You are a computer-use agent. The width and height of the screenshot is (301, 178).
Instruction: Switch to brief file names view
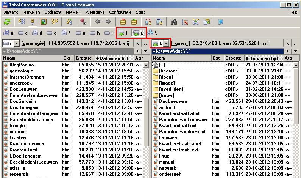tap(22, 22)
